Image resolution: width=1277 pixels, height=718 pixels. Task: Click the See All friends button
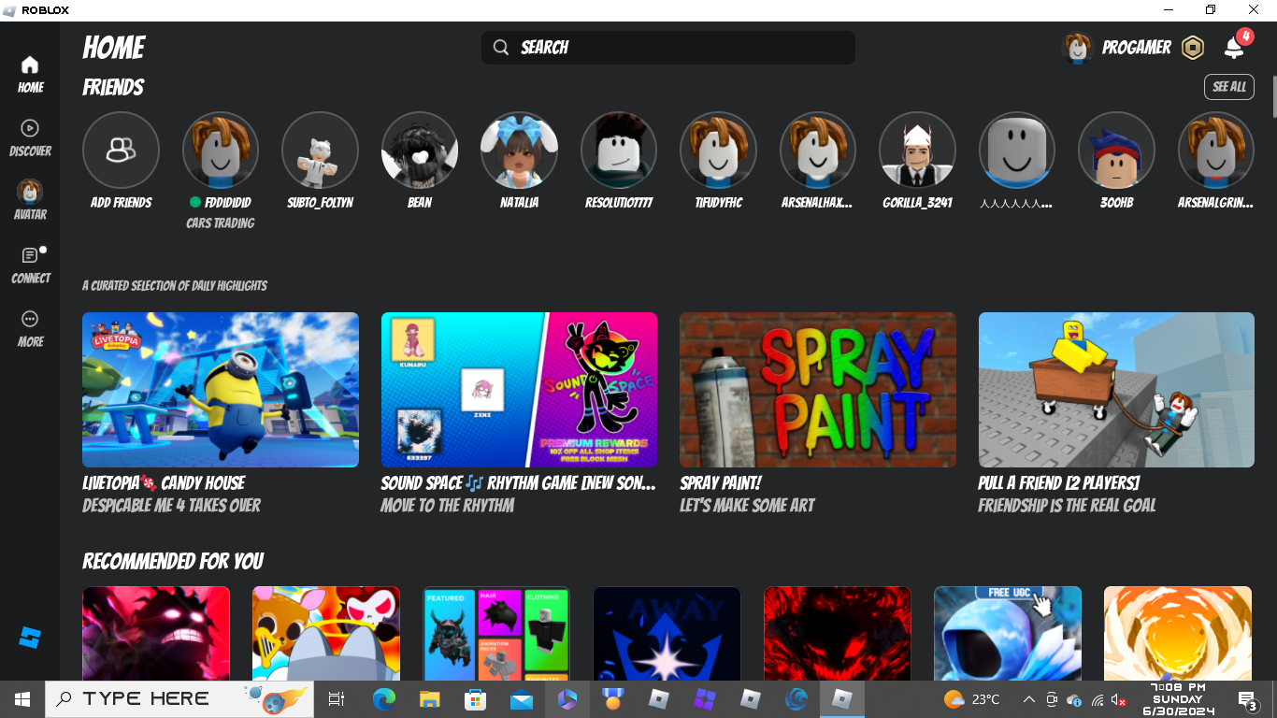coord(1229,87)
